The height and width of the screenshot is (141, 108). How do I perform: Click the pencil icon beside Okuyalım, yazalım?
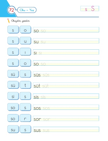9,21
